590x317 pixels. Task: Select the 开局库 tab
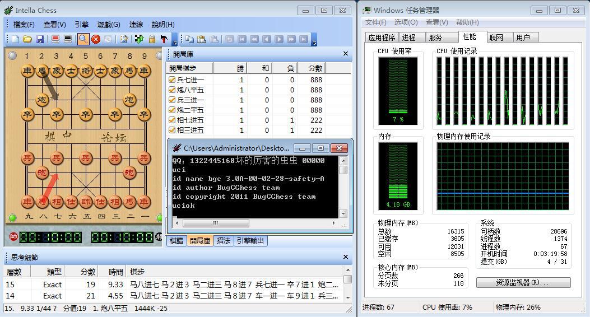(x=200, y=241)
